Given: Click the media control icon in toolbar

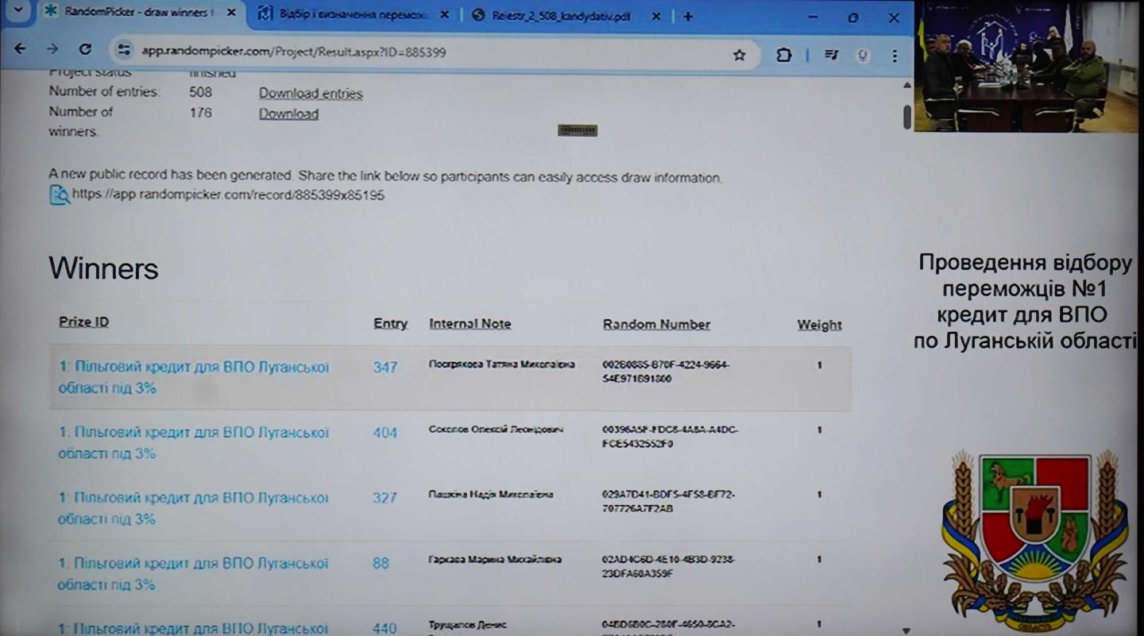Looking at the screenshot, I should (831, 55).
